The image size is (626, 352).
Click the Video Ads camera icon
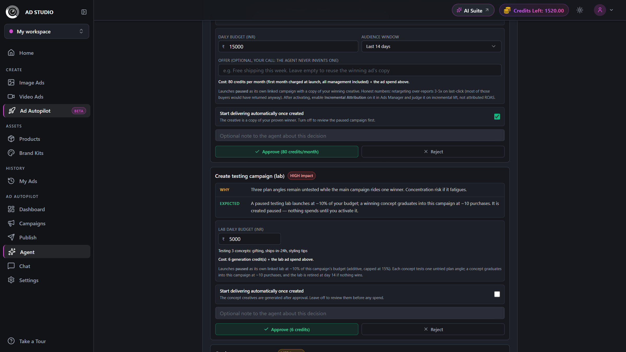coord(11,96)
